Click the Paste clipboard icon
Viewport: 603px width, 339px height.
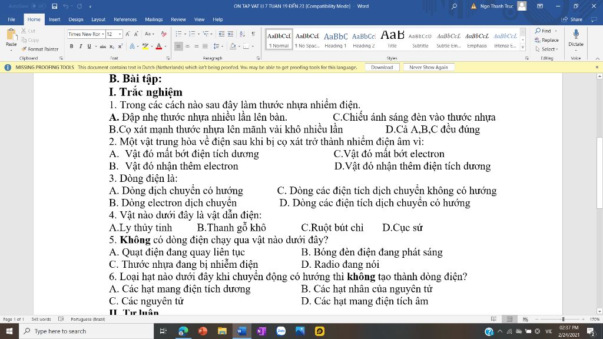tap(12, 35)
